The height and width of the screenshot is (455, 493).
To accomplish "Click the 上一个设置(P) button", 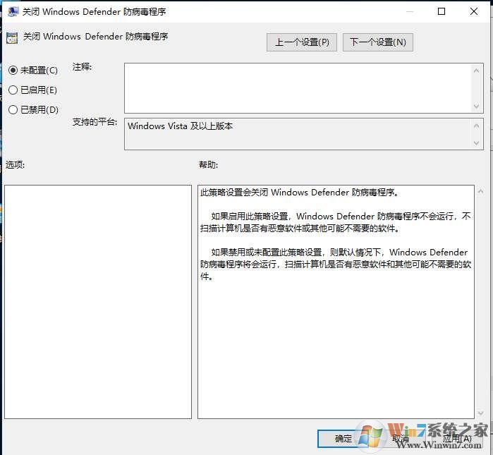I will tap(302, 42).
